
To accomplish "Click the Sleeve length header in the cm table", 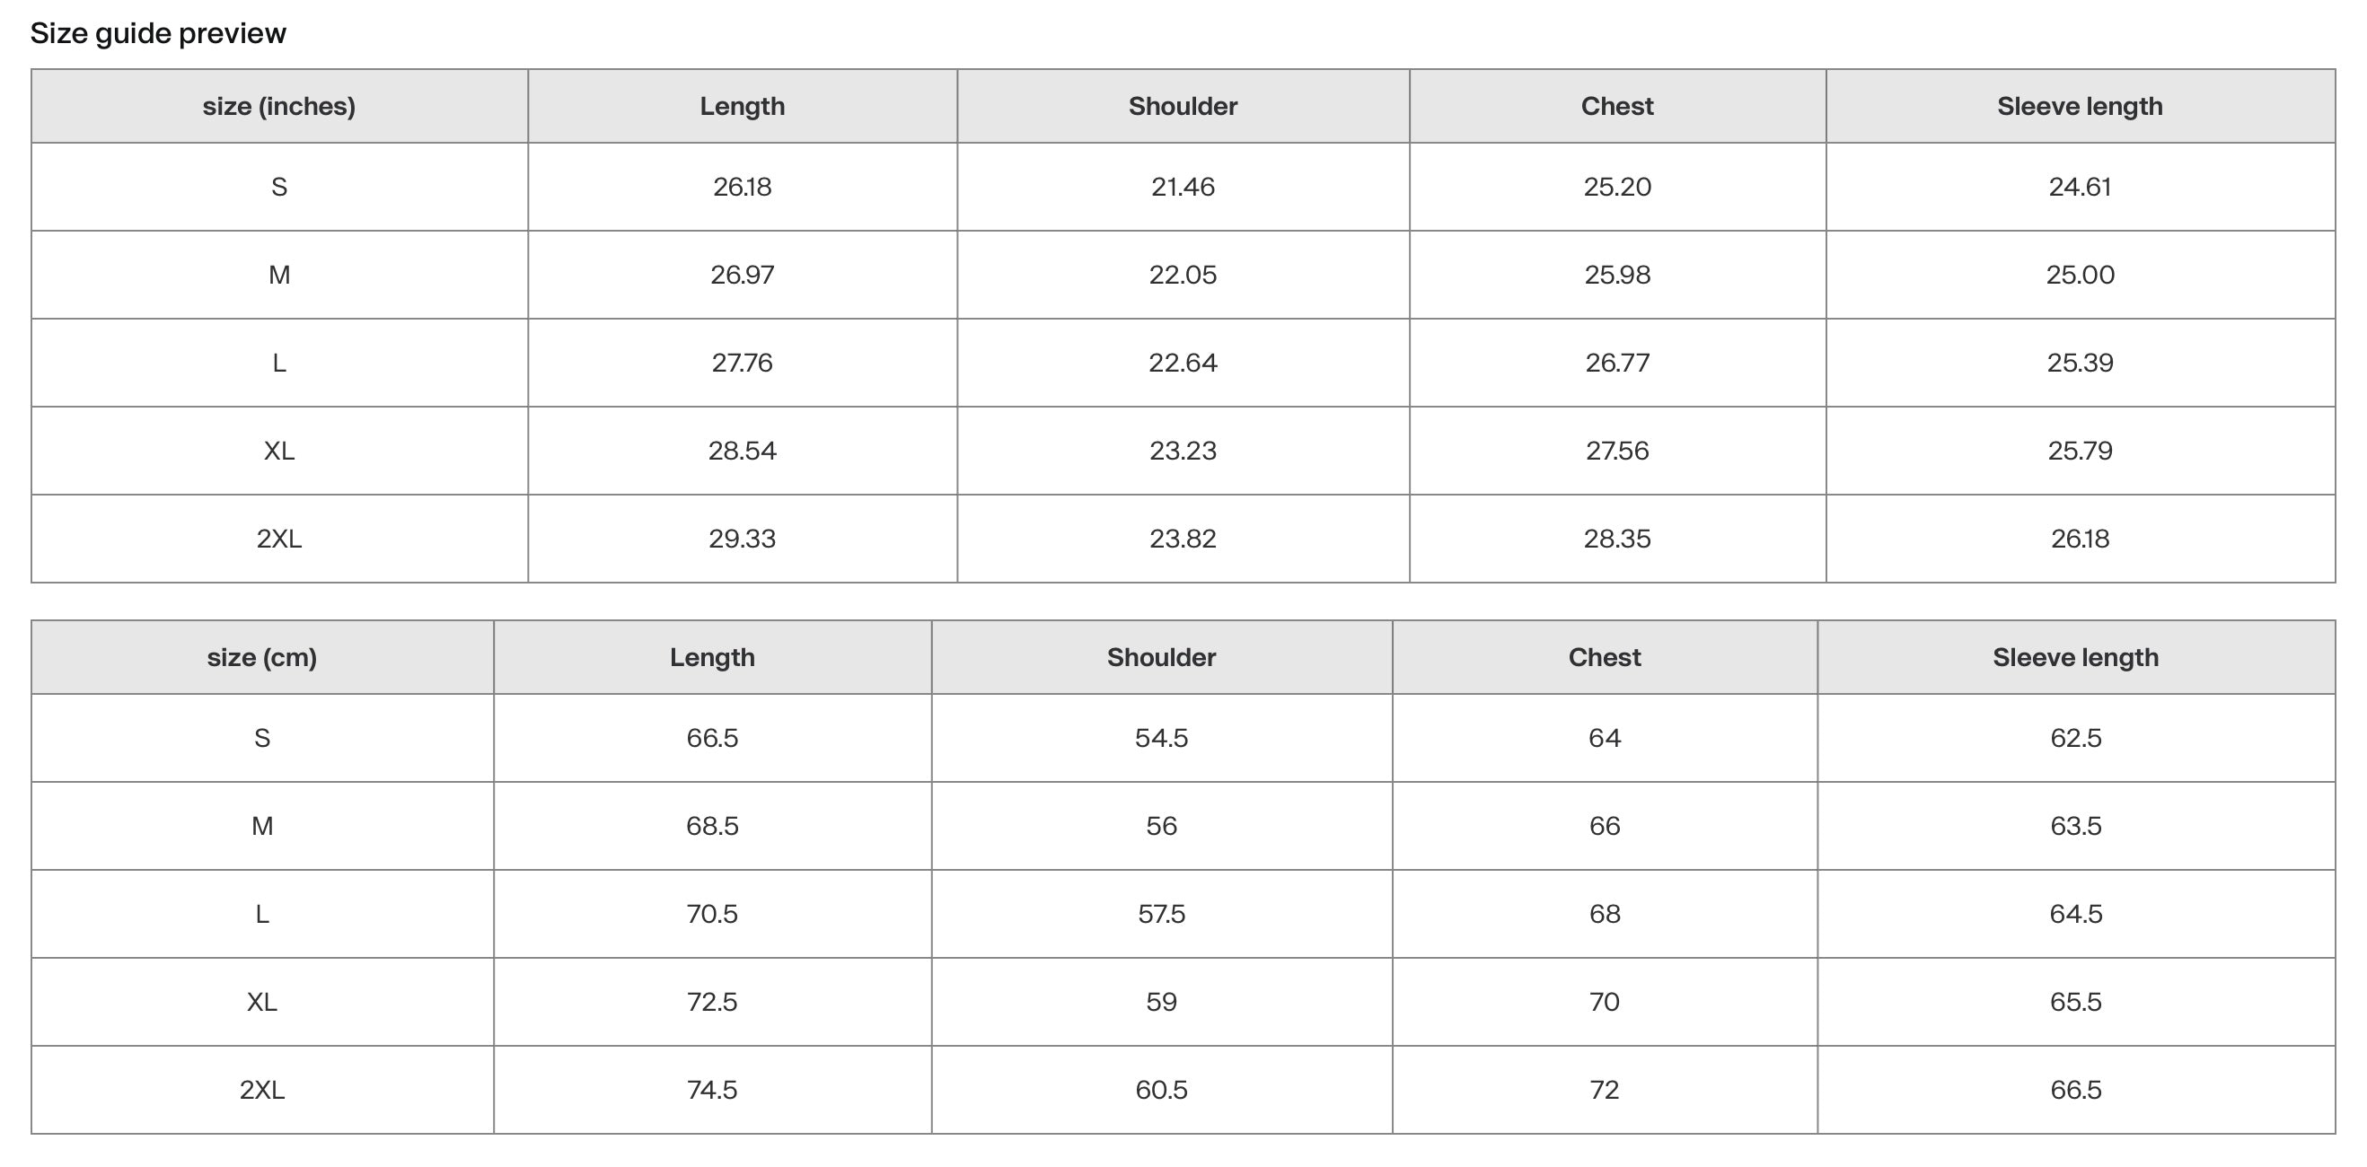I will pyautogui.click(x=2075, y=658).
